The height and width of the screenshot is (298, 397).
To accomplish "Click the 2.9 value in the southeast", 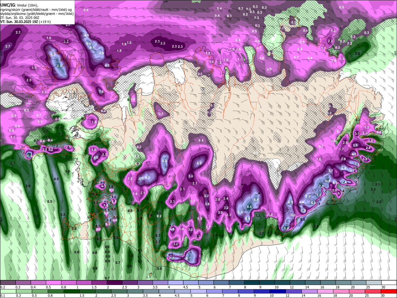I will click(334, 190).
